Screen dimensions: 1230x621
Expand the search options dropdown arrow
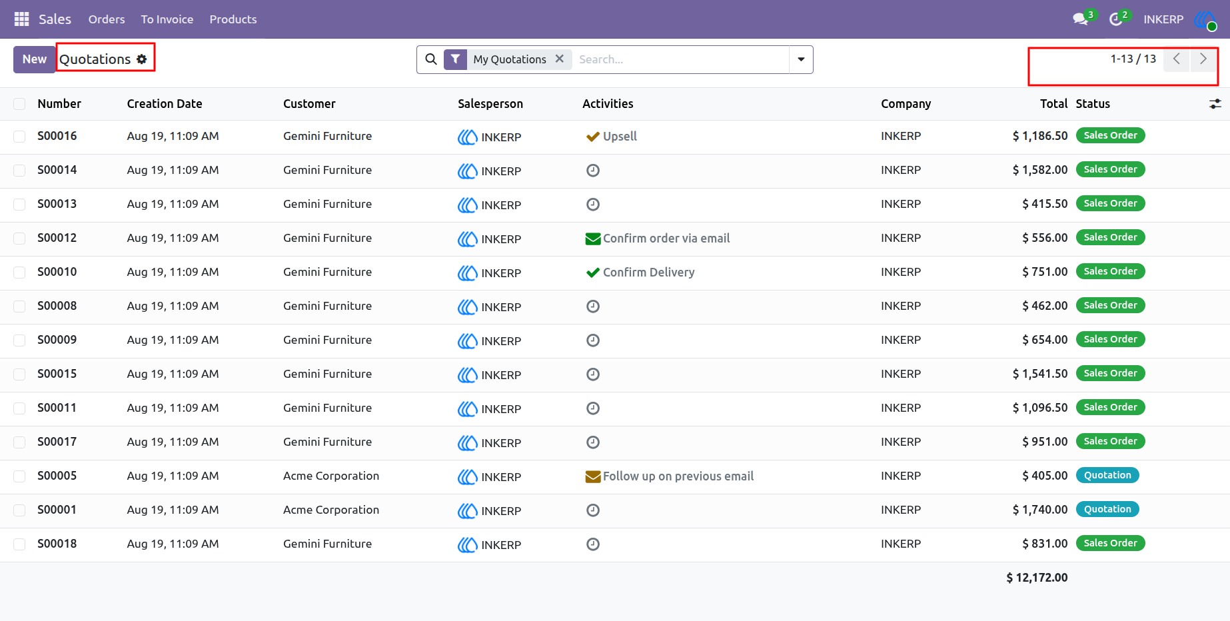pos(801,59)
